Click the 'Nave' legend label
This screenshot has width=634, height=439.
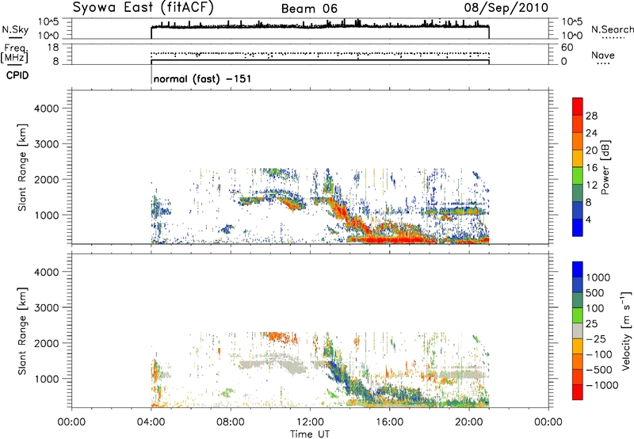[x=603, y=55]
